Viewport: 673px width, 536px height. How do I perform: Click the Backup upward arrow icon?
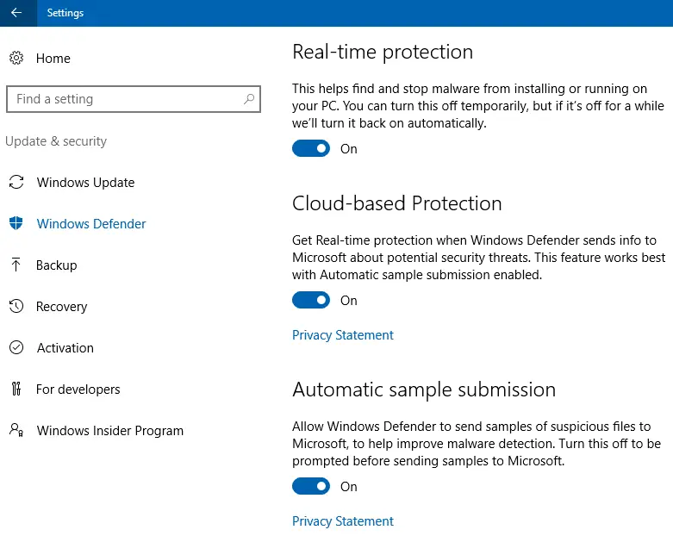(16, 265)
